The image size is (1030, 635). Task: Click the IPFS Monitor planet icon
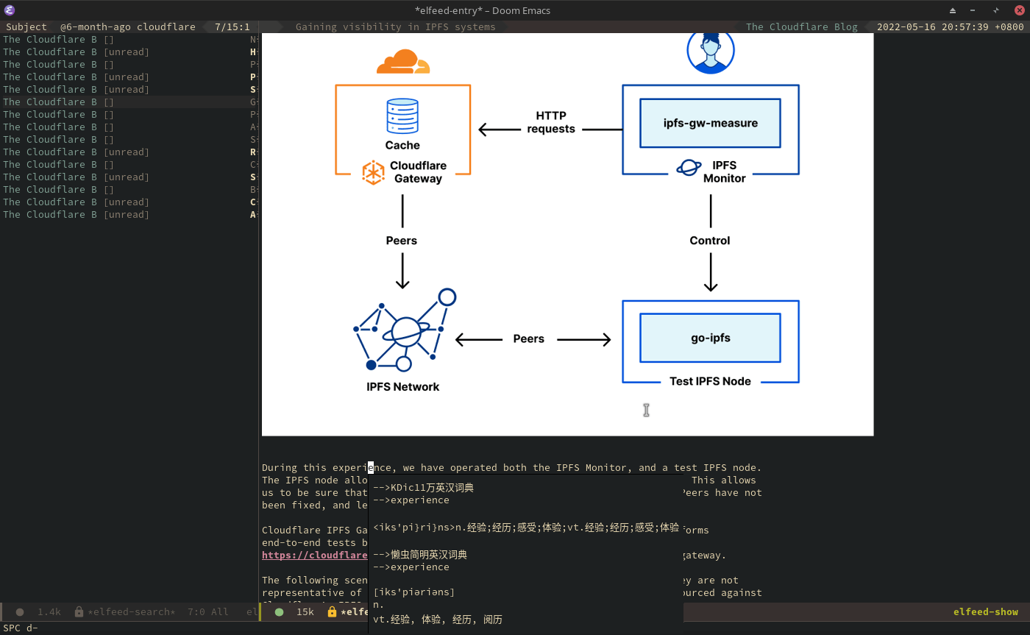coord(689,168)
